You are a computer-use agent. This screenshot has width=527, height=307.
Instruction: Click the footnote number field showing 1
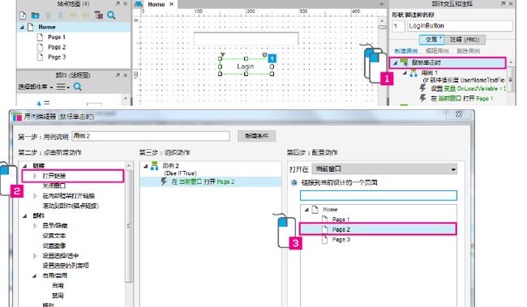coord(398,26)
